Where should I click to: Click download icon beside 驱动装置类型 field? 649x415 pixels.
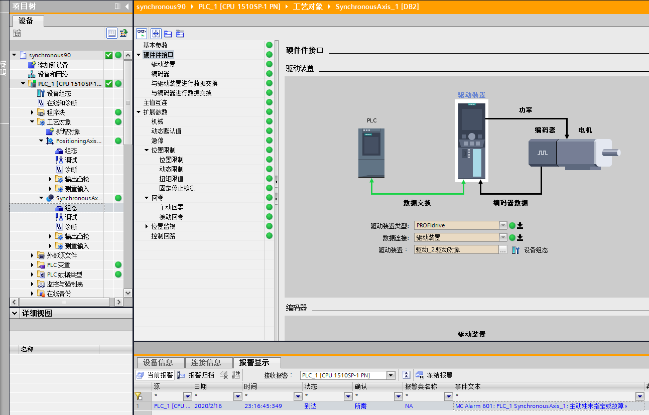[521, 225]
